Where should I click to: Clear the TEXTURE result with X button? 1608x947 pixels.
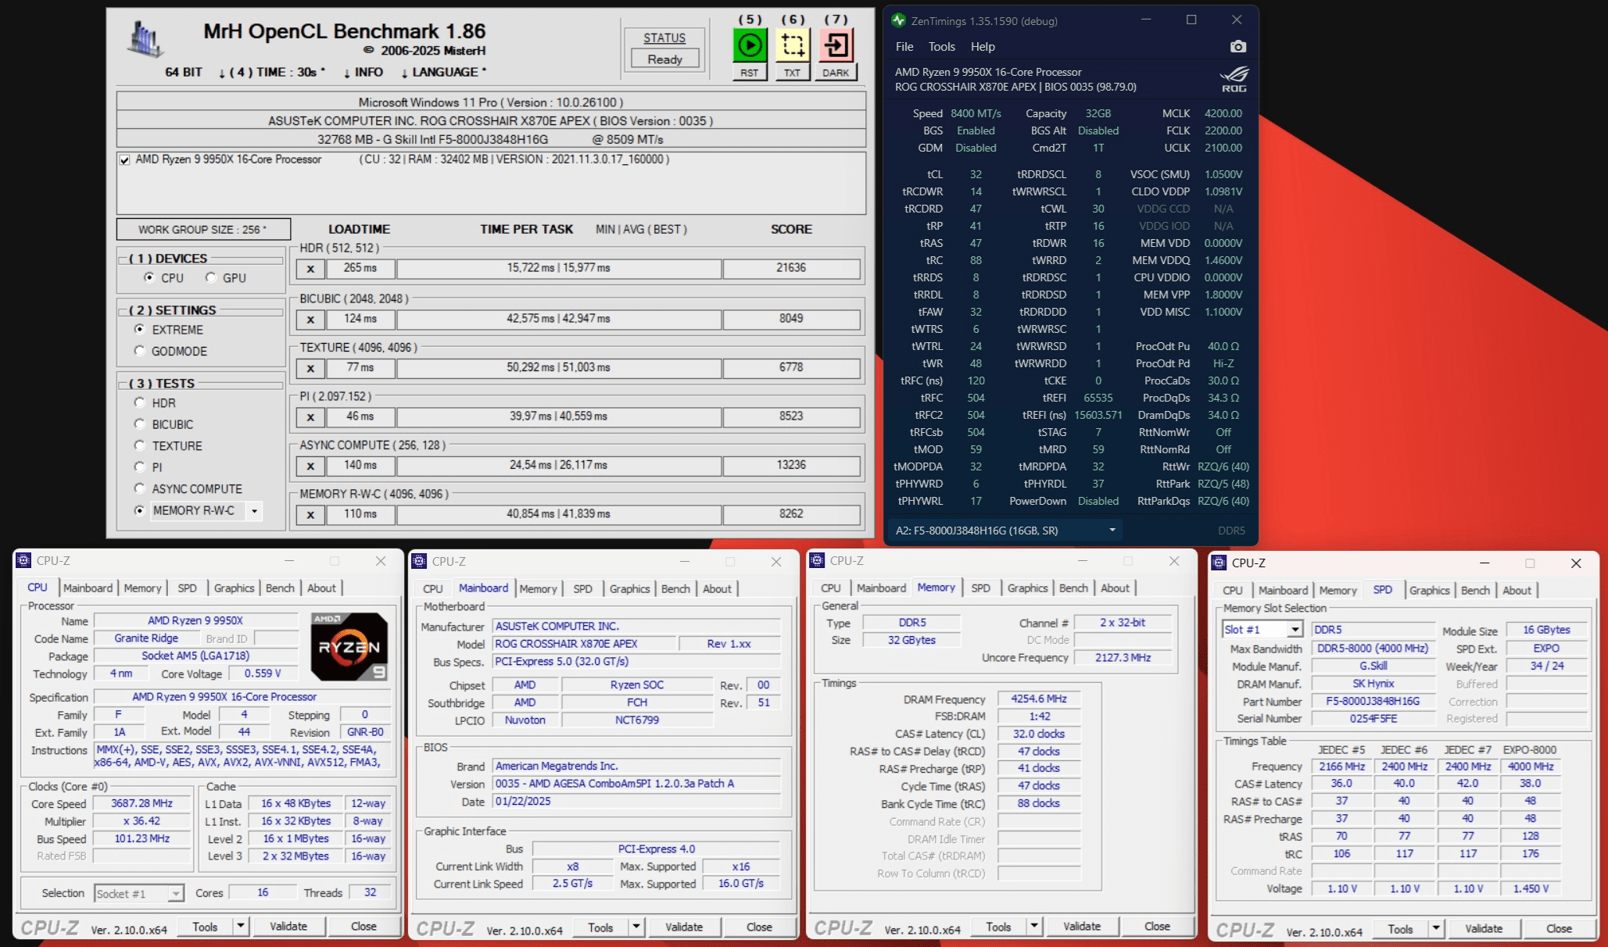(310, 368)
